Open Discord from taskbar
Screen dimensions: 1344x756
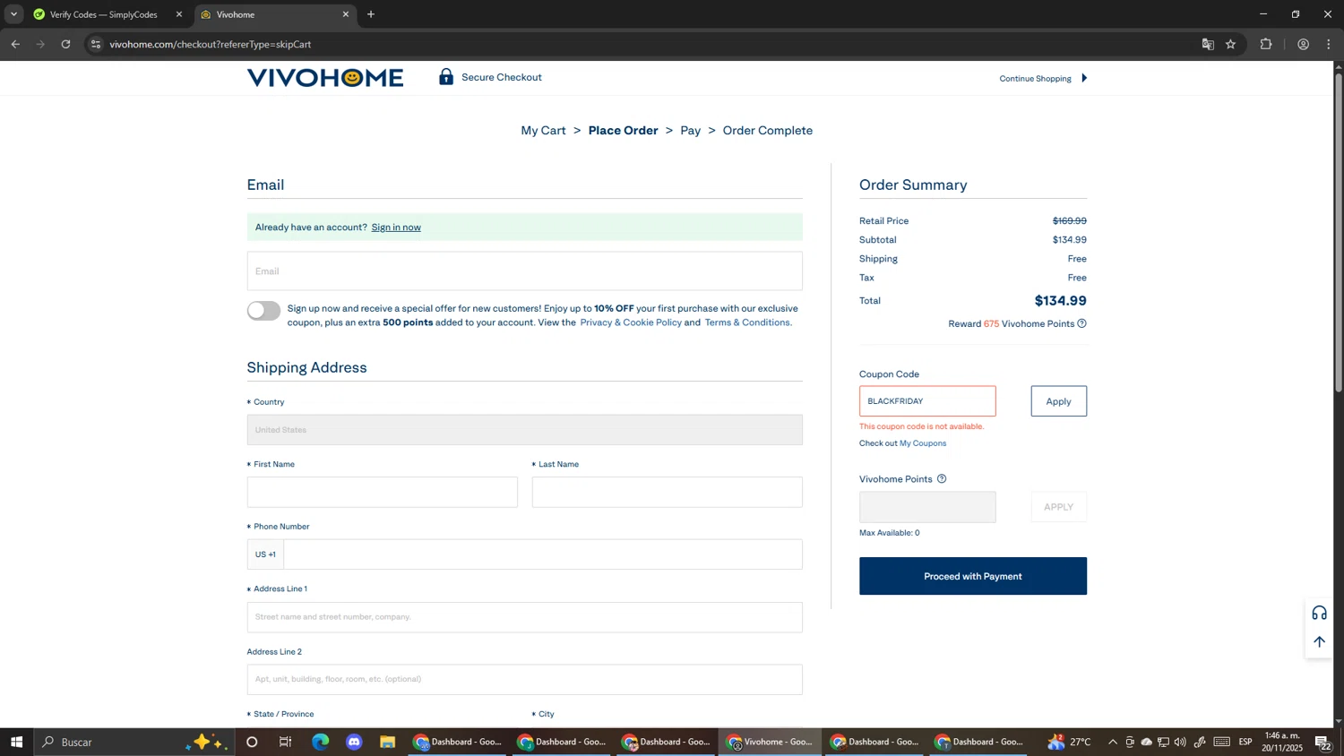point(354,742)
